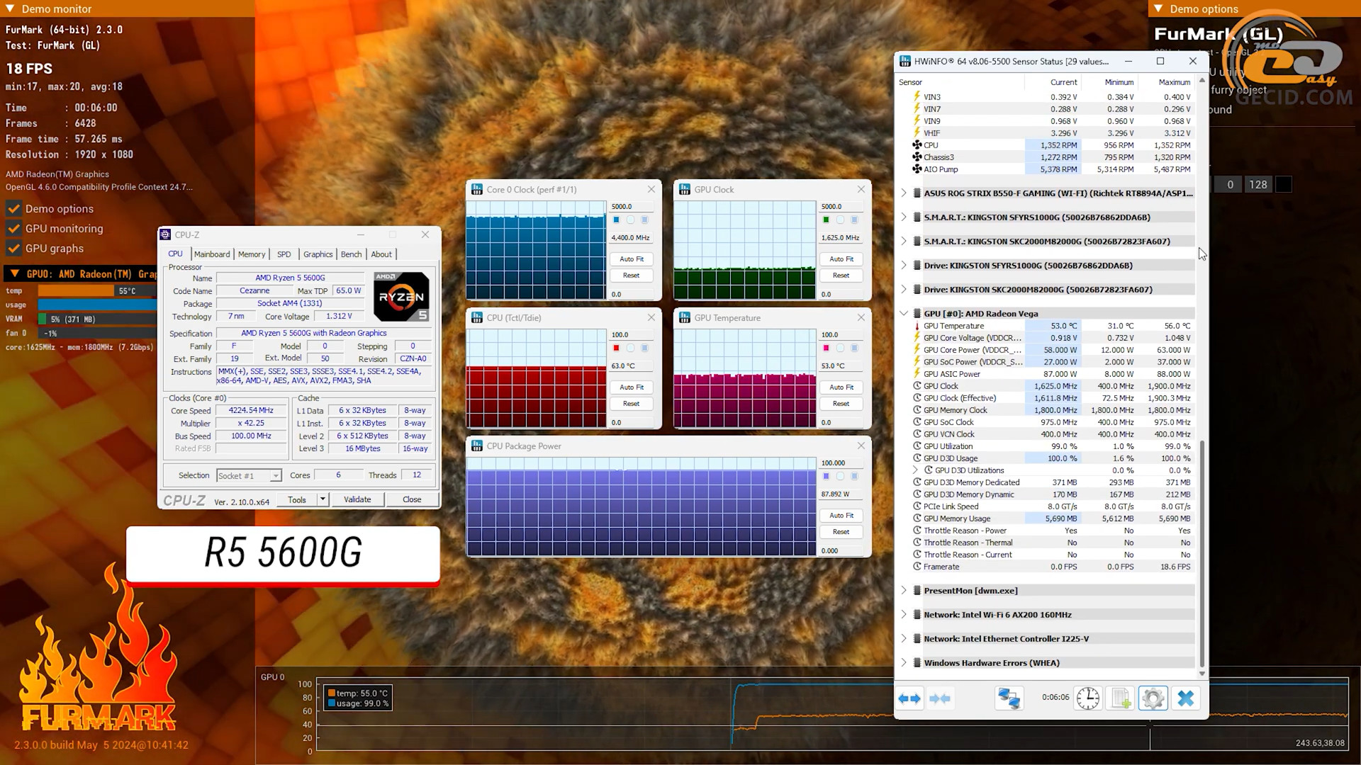This screenshot has height=765, width=1361.
Task: Open HWiNFO sensor settings gear icon
Action: 1153,698
